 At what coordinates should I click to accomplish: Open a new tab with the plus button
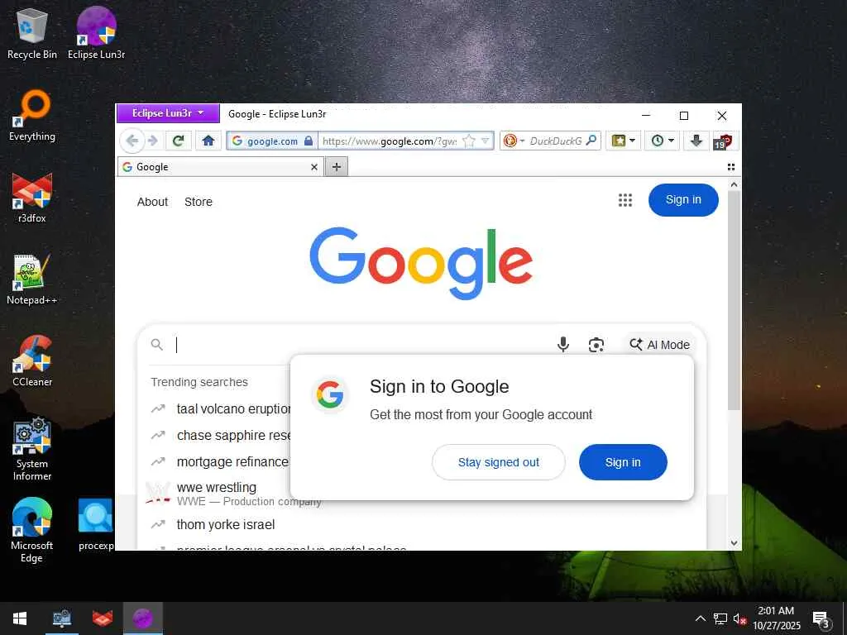pyautogui.click(x=337, y=167)
